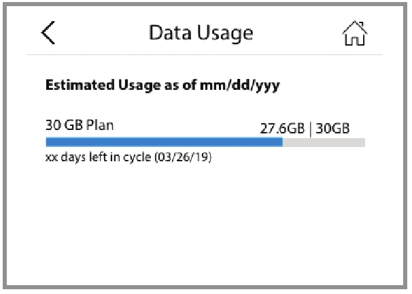Viewport: 412px width, 294px height.
Task: Go back using the left arrow
Action: pos(48,33)
